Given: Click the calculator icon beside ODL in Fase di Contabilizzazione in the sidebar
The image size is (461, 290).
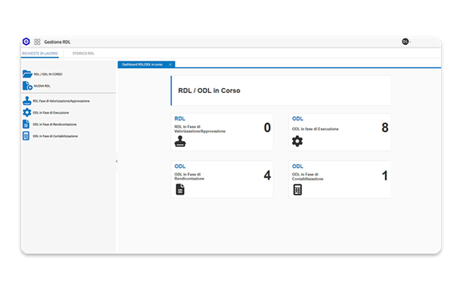Looking at the screenshot, I should click(26, 136).
